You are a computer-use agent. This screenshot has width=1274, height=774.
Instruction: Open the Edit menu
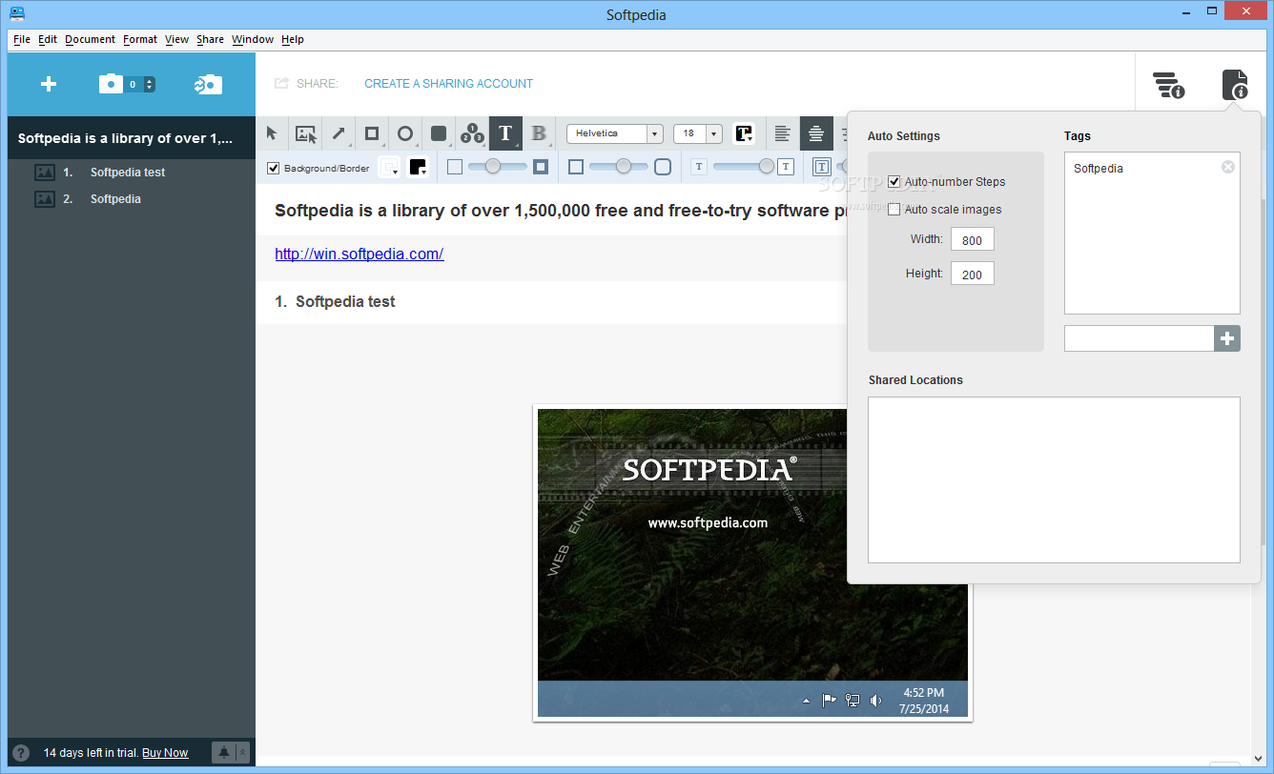click(x=48, y=39)
